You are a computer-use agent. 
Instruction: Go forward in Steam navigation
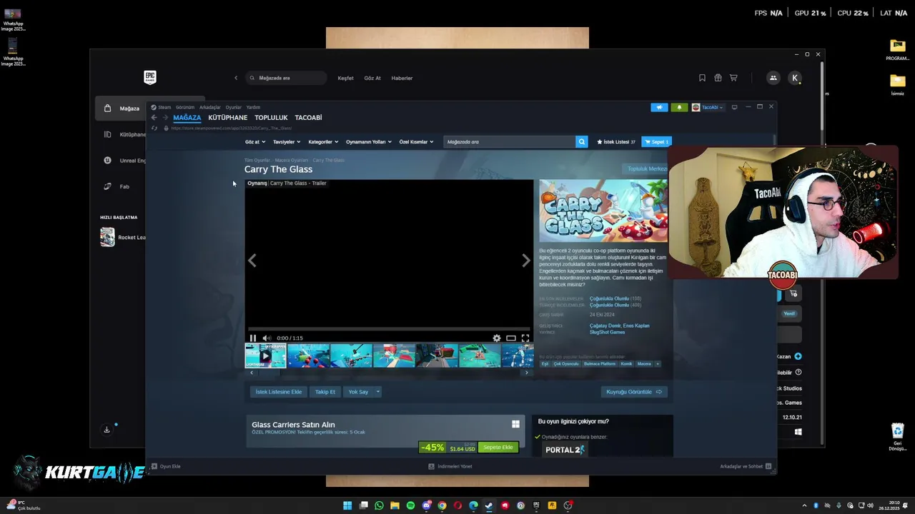pos(165,118)
